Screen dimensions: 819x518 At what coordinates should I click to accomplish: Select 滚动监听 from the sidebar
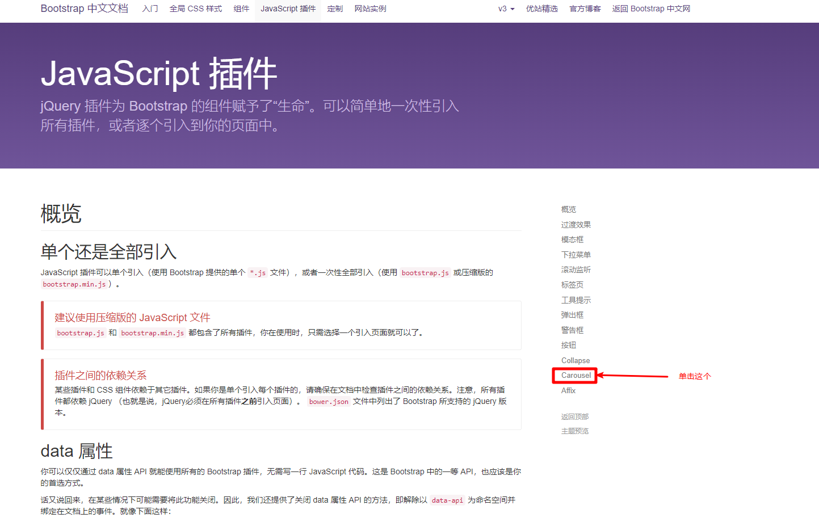pos(576,269)
